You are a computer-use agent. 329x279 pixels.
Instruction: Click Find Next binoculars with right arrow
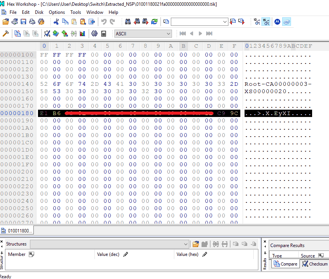[x=145, y=22]
